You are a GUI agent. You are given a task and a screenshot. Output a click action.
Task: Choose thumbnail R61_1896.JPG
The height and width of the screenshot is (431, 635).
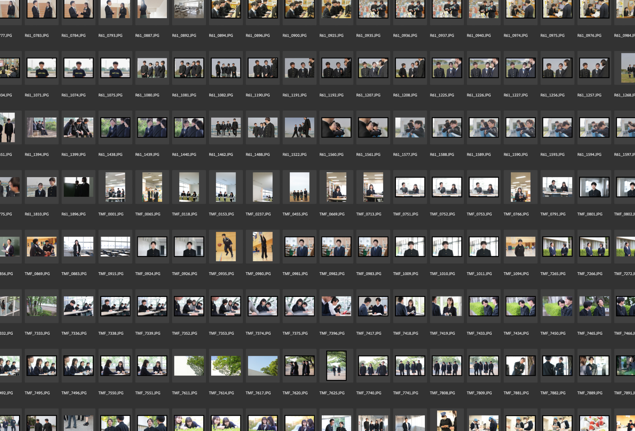tap(78, 187)
